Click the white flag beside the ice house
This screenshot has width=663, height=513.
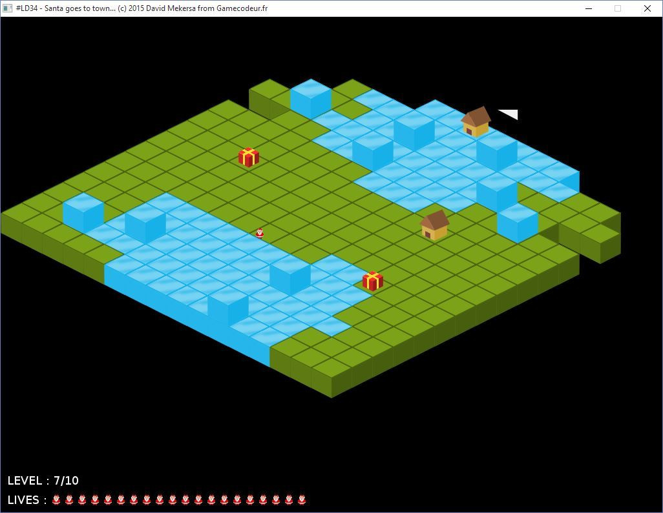[509, 114]
